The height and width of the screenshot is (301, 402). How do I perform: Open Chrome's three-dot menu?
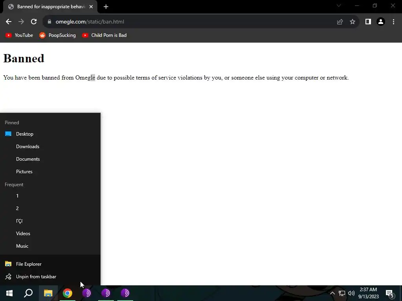click(x=393, y=22)
